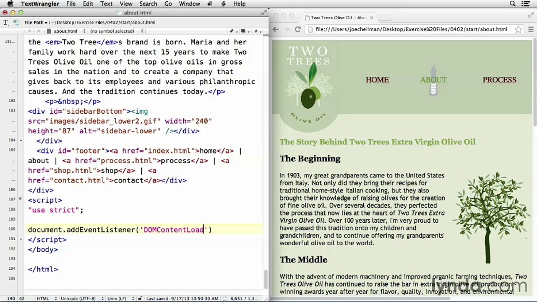
Task: Open the Help menu
Action: 240,4
